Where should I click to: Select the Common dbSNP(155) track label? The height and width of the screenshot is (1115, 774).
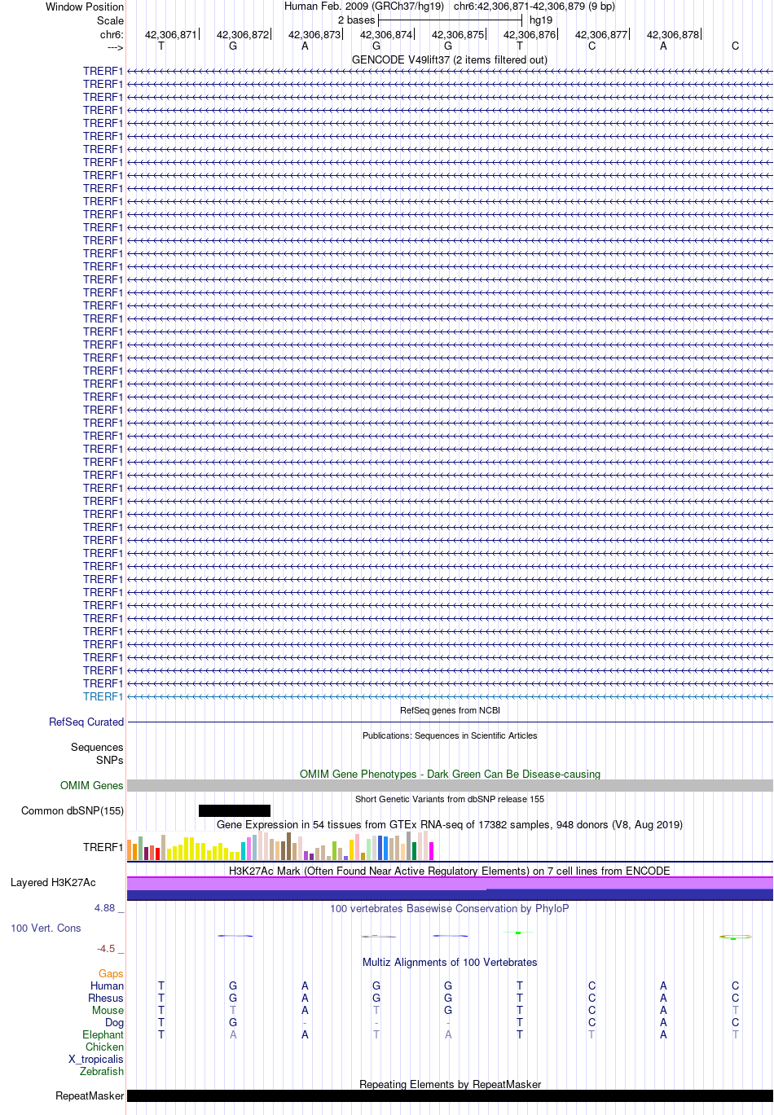(73, 810)
